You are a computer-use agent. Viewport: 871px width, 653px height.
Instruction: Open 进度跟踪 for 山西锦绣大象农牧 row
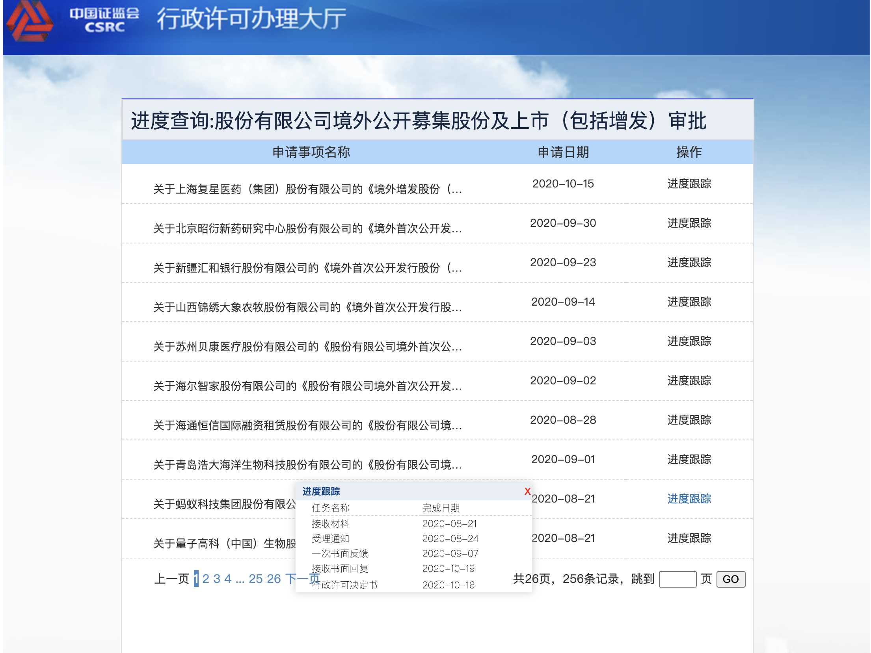tap(689, 302)
